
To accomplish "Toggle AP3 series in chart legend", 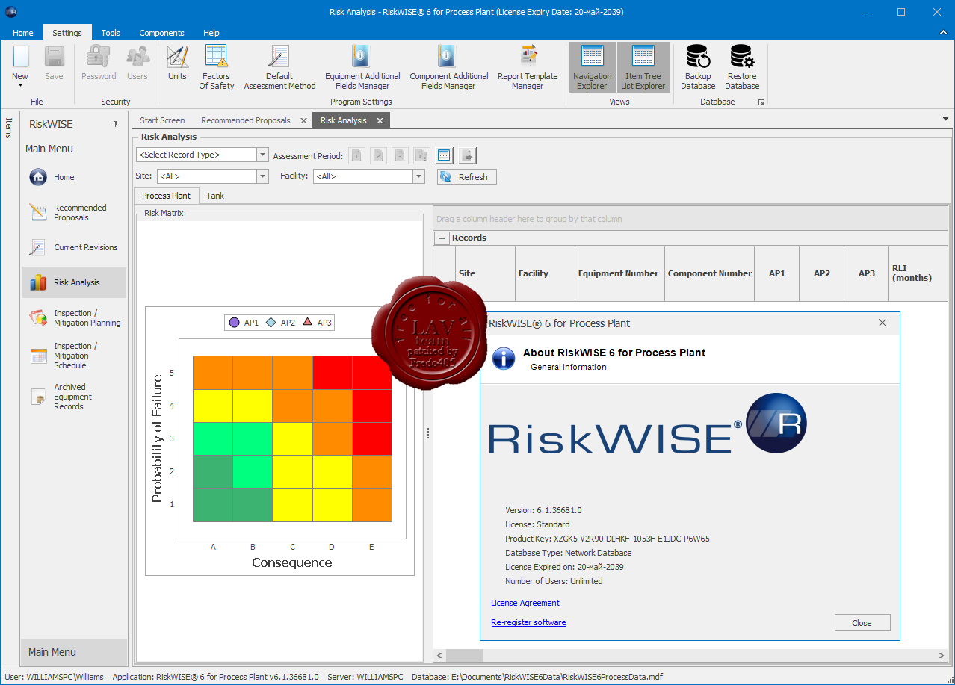I will [317, 323].
